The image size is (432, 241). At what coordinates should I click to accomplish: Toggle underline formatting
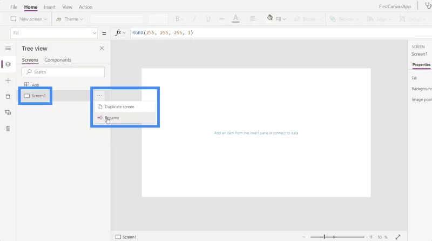coord(208,19)
